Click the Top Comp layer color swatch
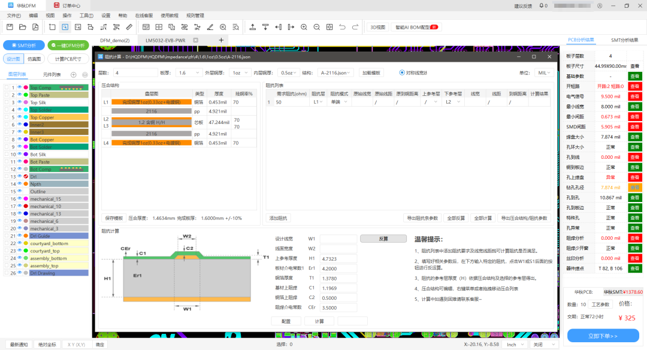 tap(26, 87)
